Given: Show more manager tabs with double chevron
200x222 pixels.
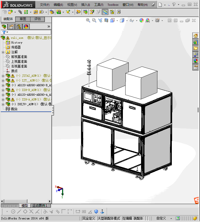Looking at the screenshot, I should point(49,26).
